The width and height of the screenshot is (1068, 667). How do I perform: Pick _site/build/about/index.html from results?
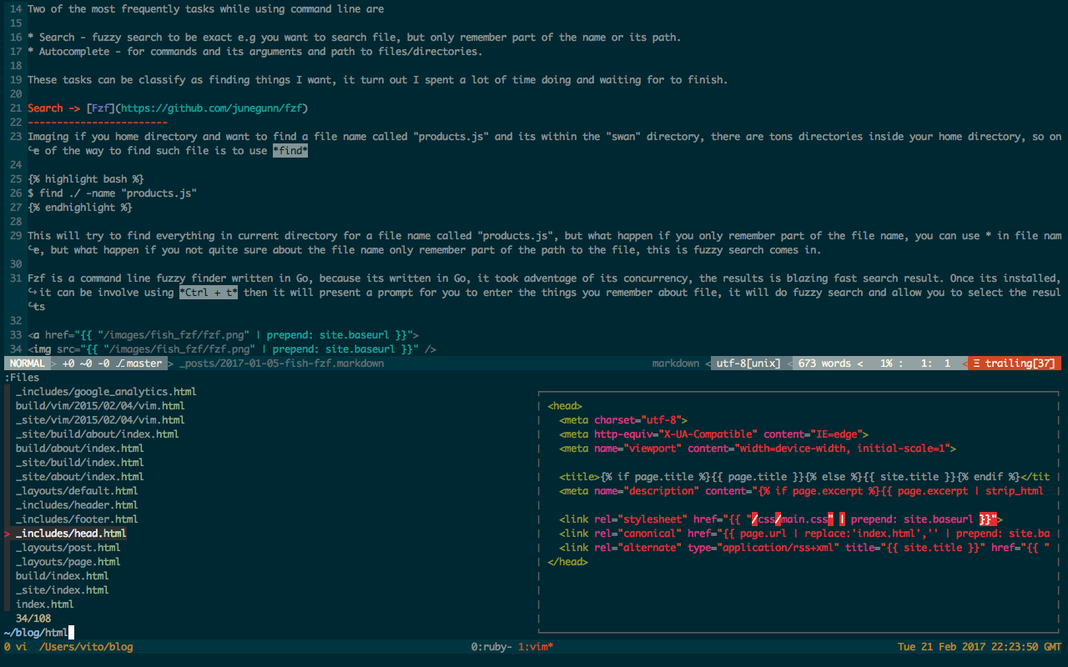97,434
